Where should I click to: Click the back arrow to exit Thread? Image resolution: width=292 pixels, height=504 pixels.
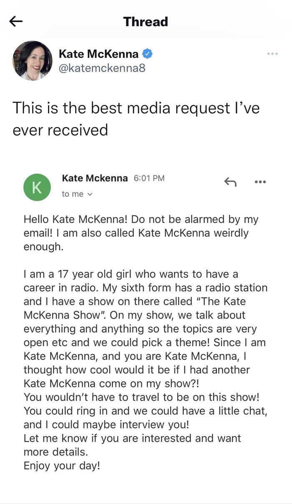click(x=15, y=21)
